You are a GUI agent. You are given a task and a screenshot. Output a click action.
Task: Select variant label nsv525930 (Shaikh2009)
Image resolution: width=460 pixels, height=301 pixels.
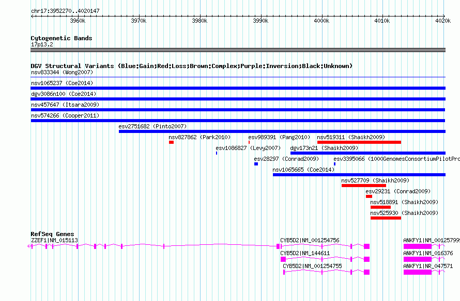pos(404,213)
